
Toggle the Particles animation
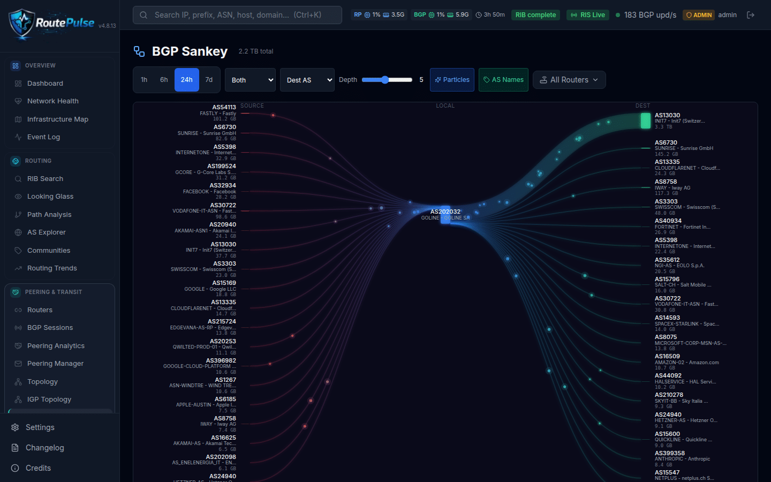point(452,79)
